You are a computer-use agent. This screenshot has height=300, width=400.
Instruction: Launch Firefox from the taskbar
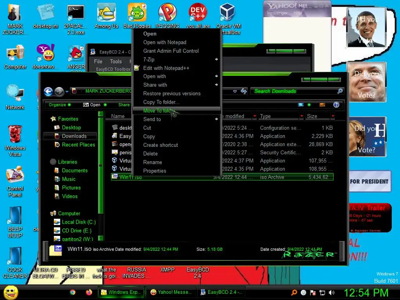pos(89,292)
